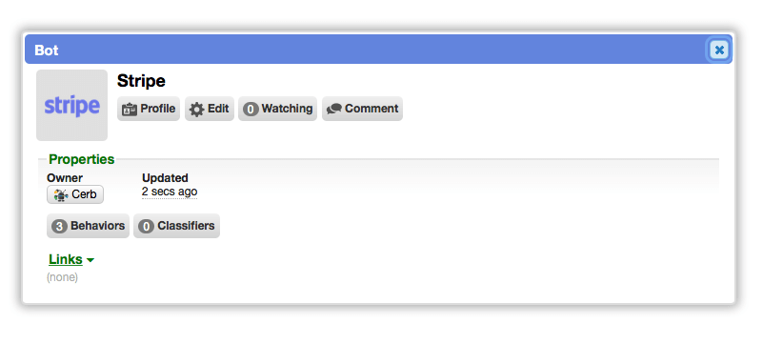Click the Stripe bot name heading
The height and width of the screenshot is (344, 763).
(x=141, y=81)
